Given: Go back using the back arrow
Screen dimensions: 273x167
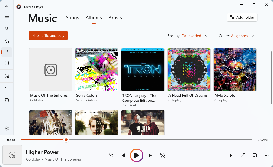Looking at the screenshot, I should pyautogui.click(x=7, y=7).
